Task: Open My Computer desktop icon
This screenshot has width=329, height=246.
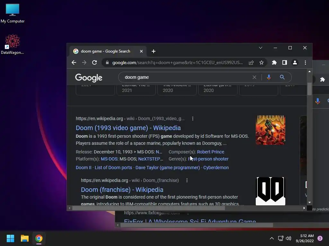Action: point(13,13)
